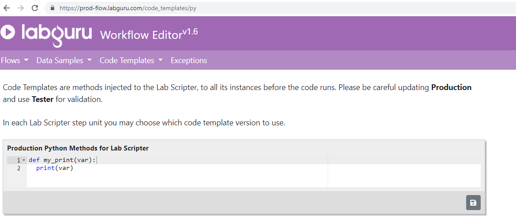Go to the Exceptions menu item
516x222 pixels.
pos(189,60)
